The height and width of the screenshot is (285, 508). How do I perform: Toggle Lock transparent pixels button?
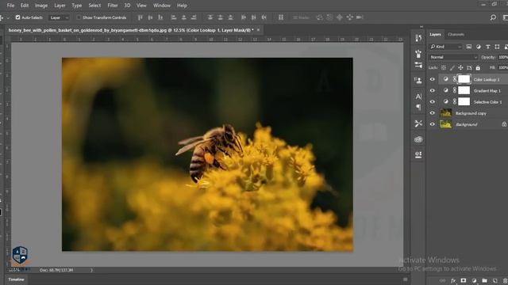click(x=444, y=68)
